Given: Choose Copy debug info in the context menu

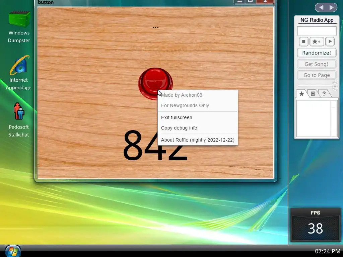Looking at the screenshot, I should [179, 128].
